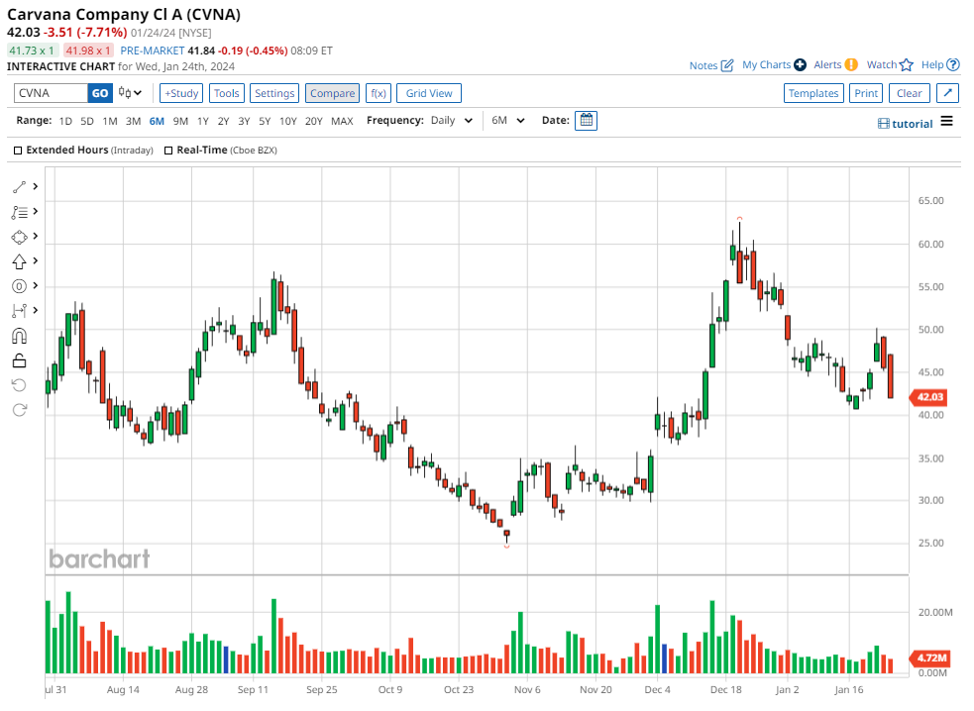Image resolution: width=974 pixels, height=711 pixels.
Task: Click the Watch star icon
Action: click(907, 64)
